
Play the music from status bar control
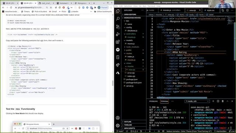click(150, 132)
